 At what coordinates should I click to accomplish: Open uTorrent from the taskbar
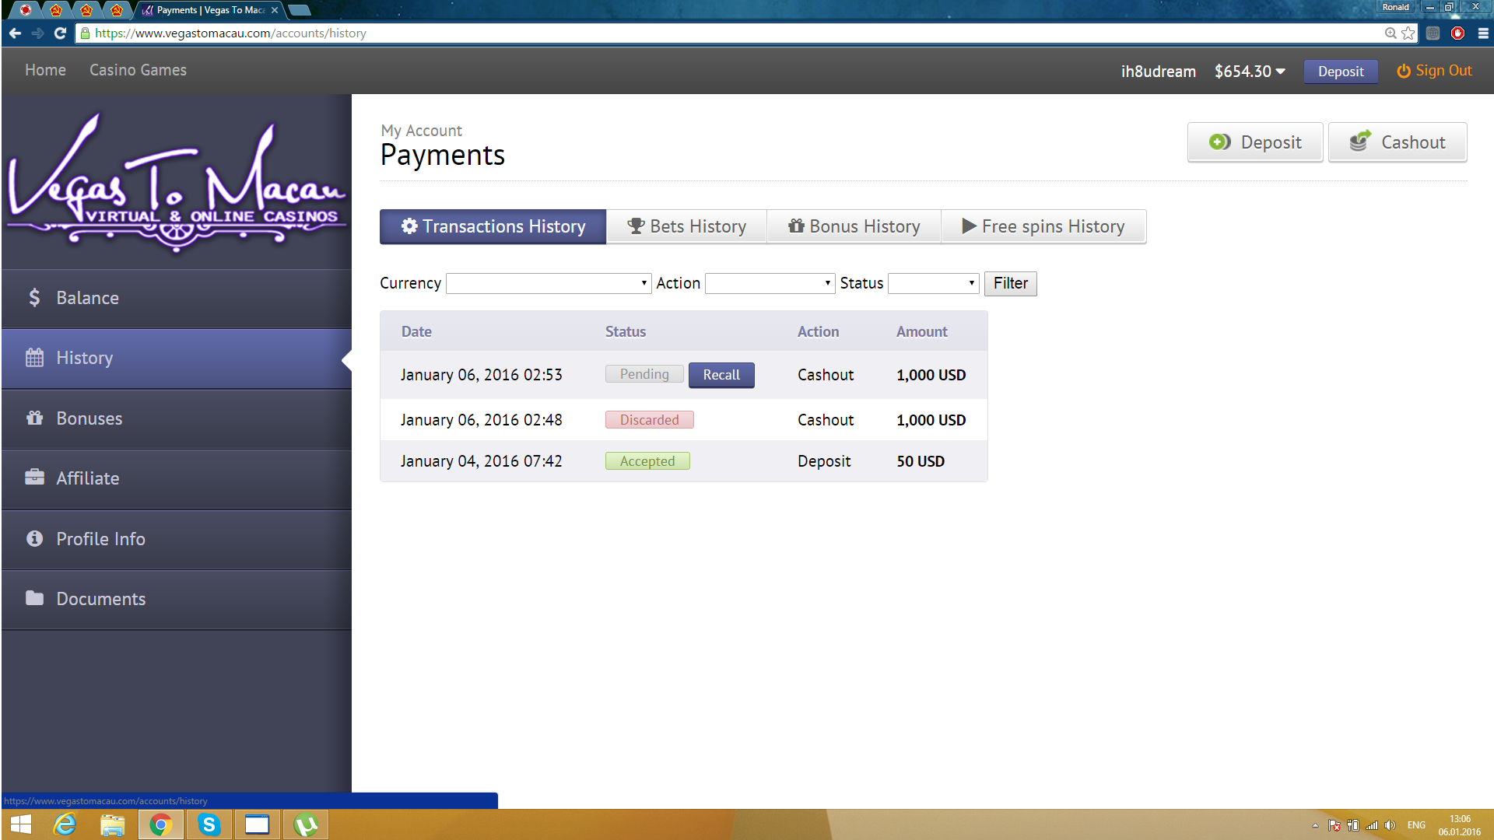306,824
